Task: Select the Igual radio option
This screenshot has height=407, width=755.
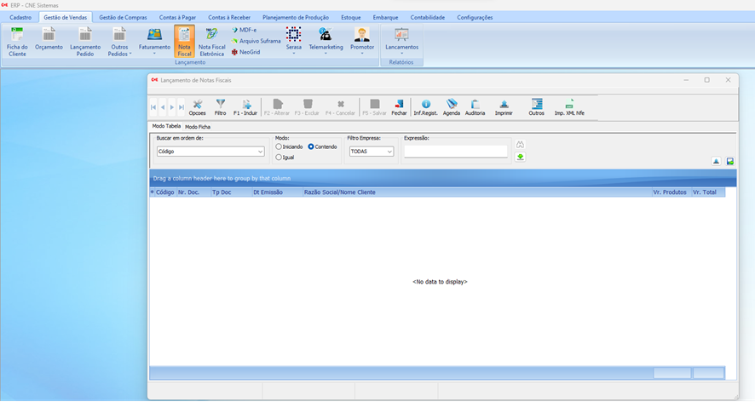Action: click(x=280, y=157)
